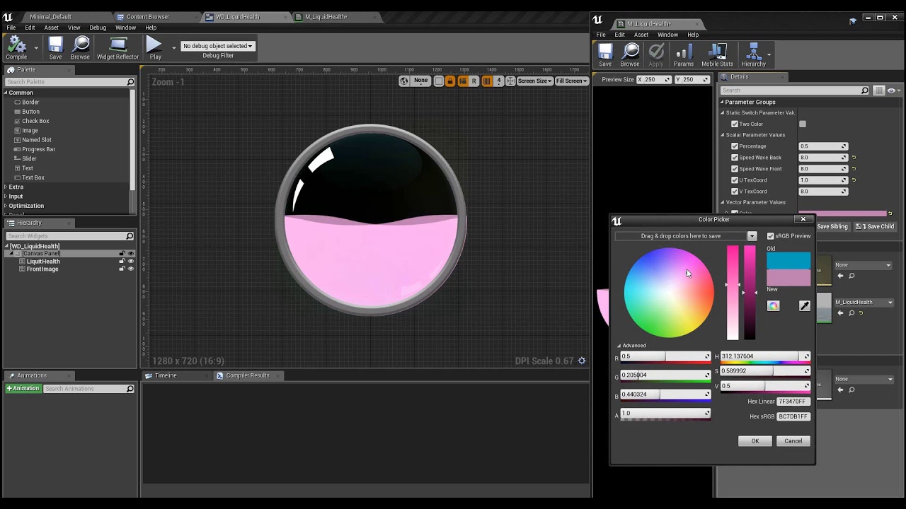
Task: Toggle the designer outlines square icon
Action: coord(439,81)
